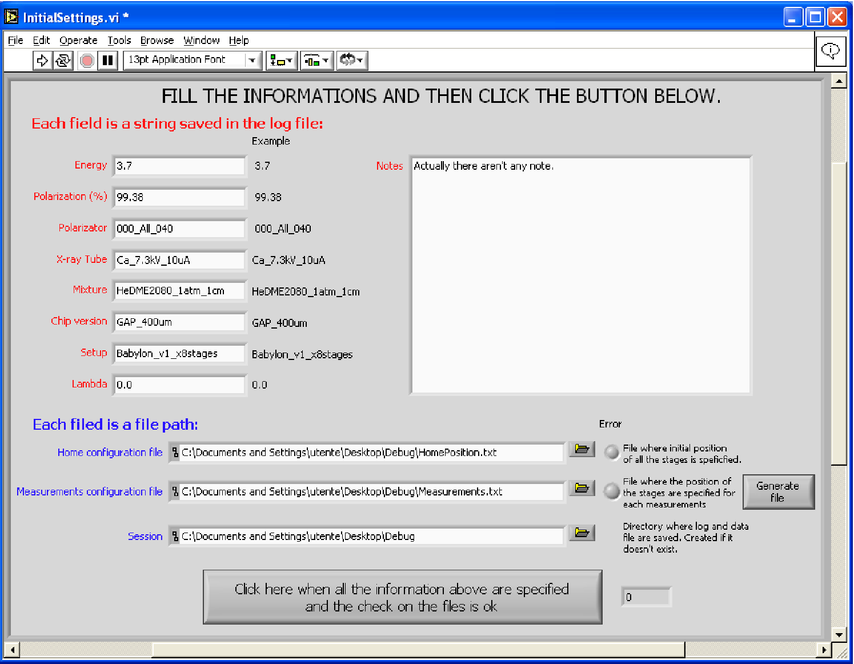Screen dimensions: 854x664
Task: Click the Setup input field
Action: pyautogui.click(x=179, y=354)
